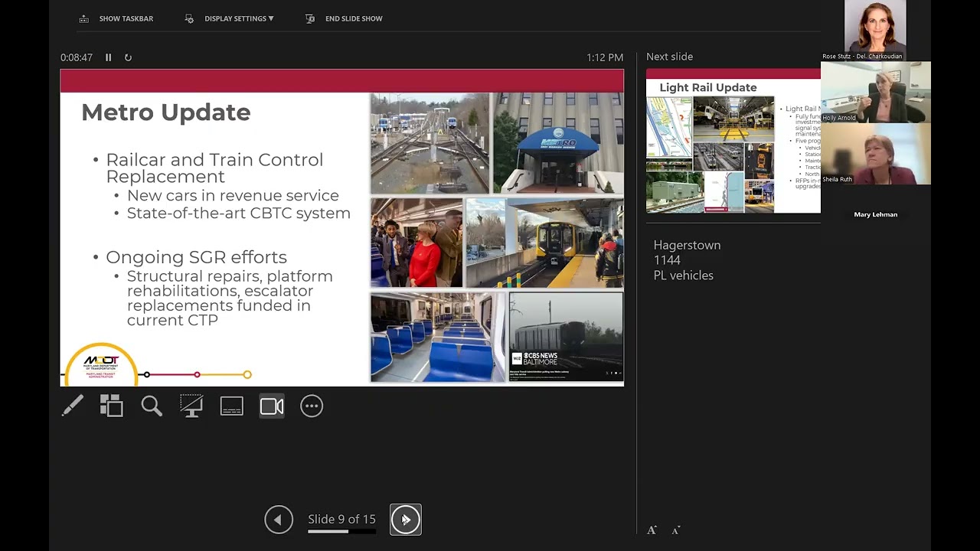This screenshot has height=551, width=980.
Task: Click the Show Taskbar icon
Action: tap(84, 18)
